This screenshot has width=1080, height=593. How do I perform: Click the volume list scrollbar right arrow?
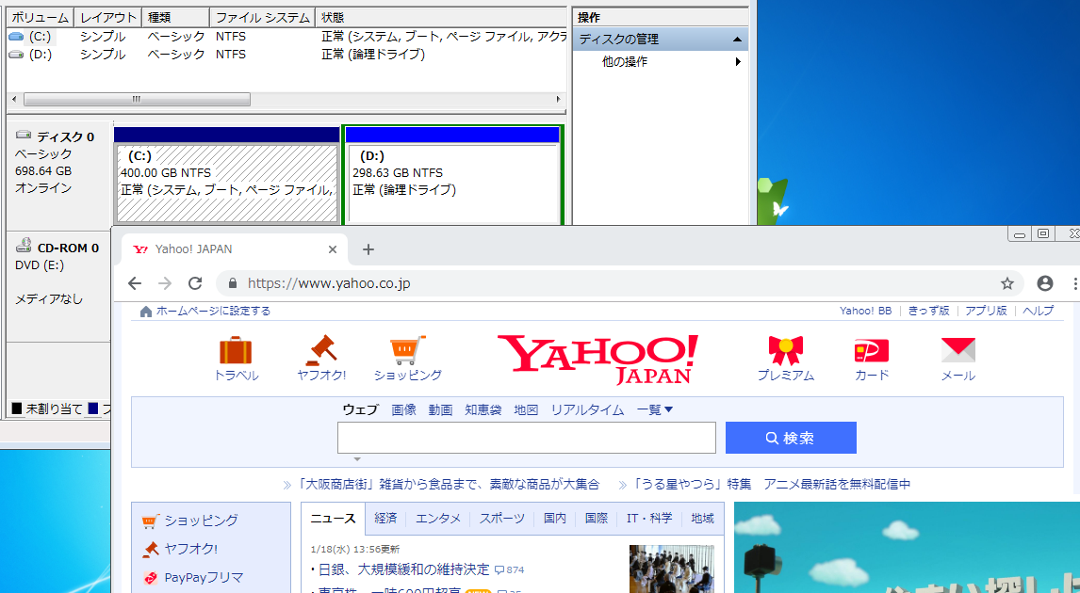[559, 100]
